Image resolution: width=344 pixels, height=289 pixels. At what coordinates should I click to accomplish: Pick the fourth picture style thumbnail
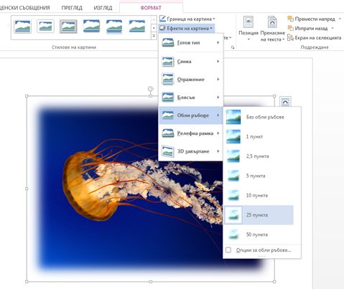click(x=91, y=26)
